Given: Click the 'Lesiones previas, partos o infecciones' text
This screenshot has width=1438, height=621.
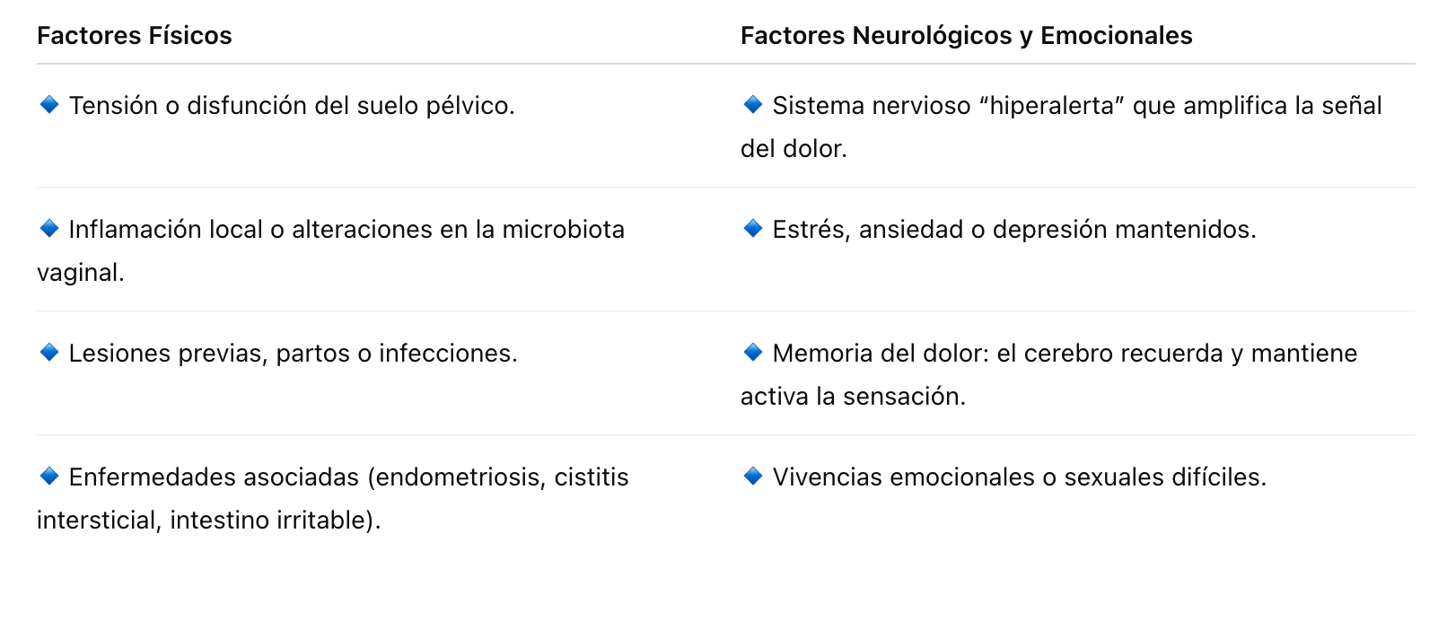Looking at the screenshot, I should (x=293, y=354).
